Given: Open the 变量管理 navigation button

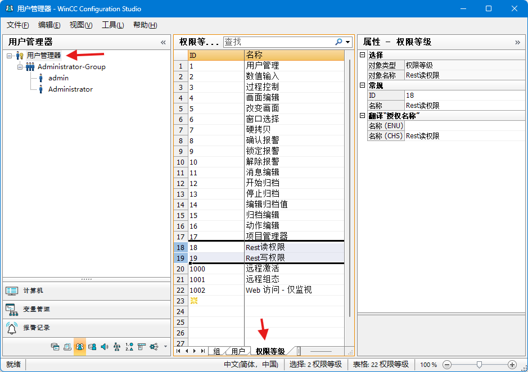Looking at the screenshot, I should pos(87,310).
